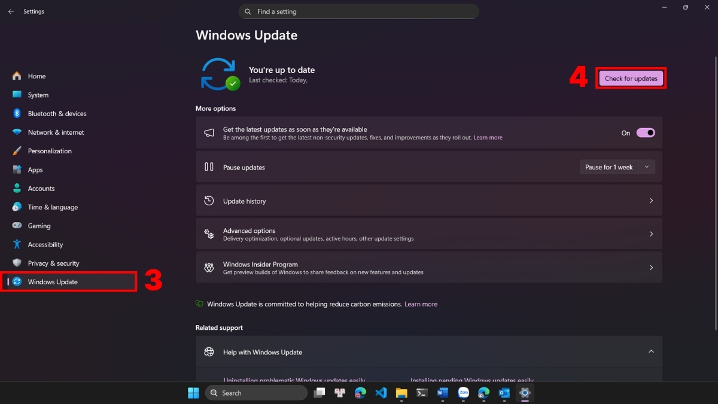Click the history clock icon beside Update history

[x=209, y=201]
